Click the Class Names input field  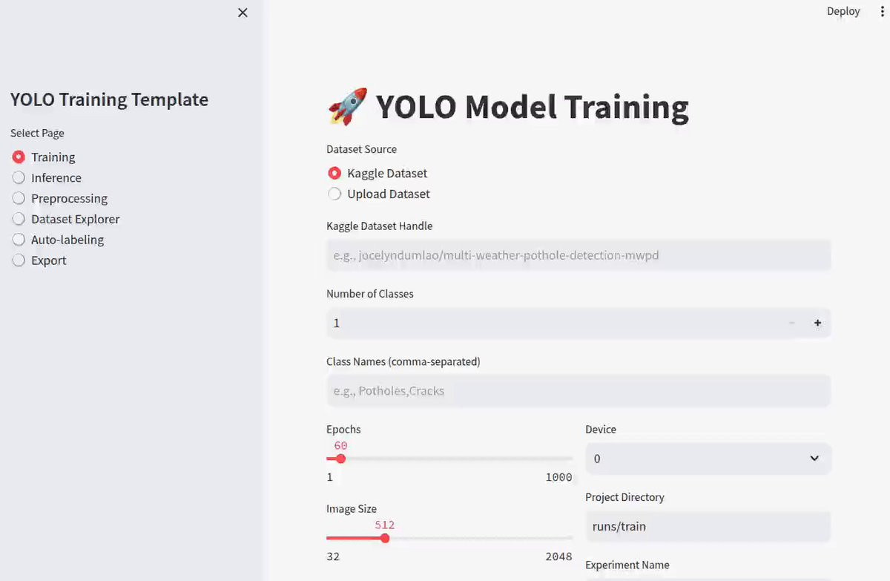pos(578,391)
